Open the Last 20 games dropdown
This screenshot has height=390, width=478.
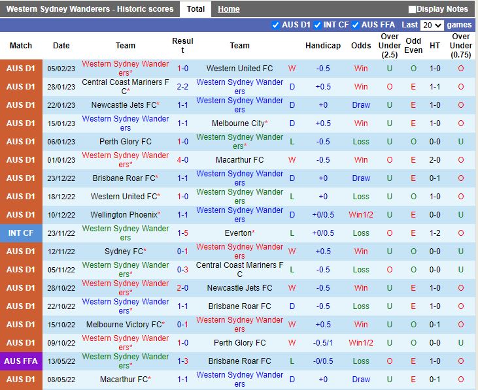[x=432, y=25]
